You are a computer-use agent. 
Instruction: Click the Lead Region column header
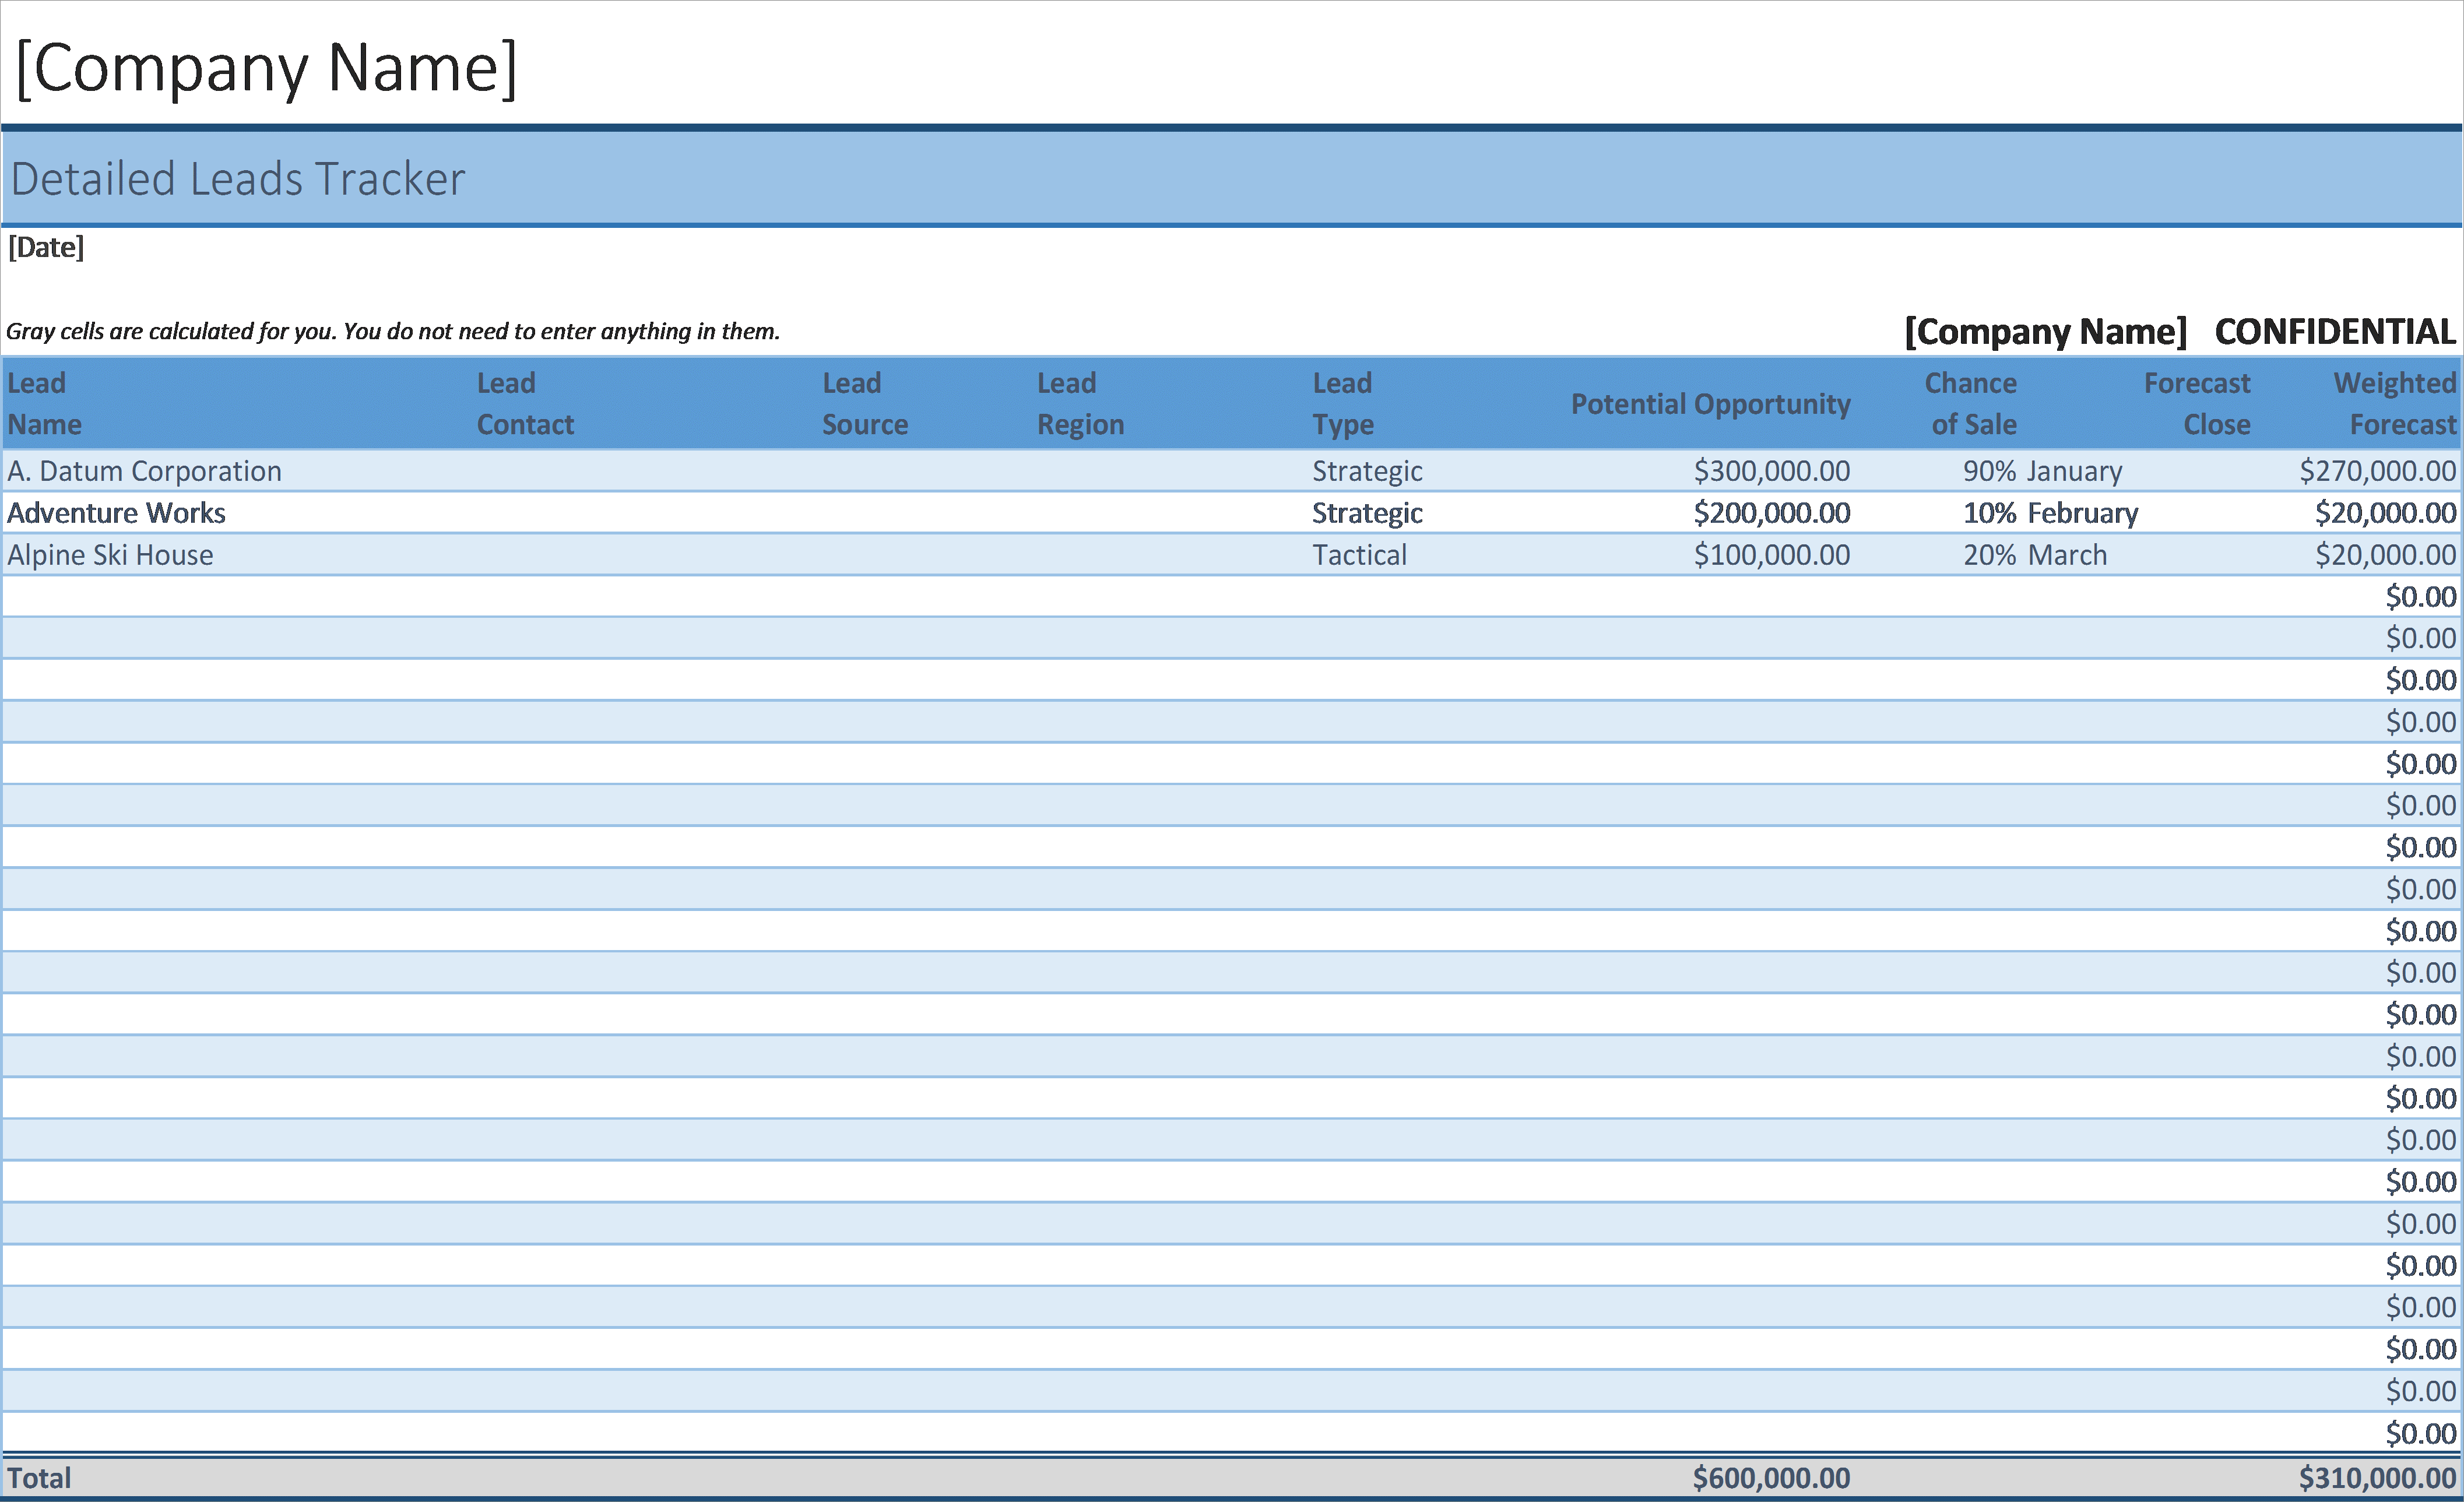(1080, 404)
